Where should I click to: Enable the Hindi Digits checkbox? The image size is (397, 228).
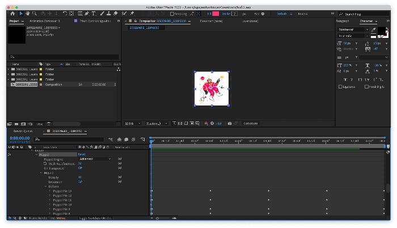(366, 87)
